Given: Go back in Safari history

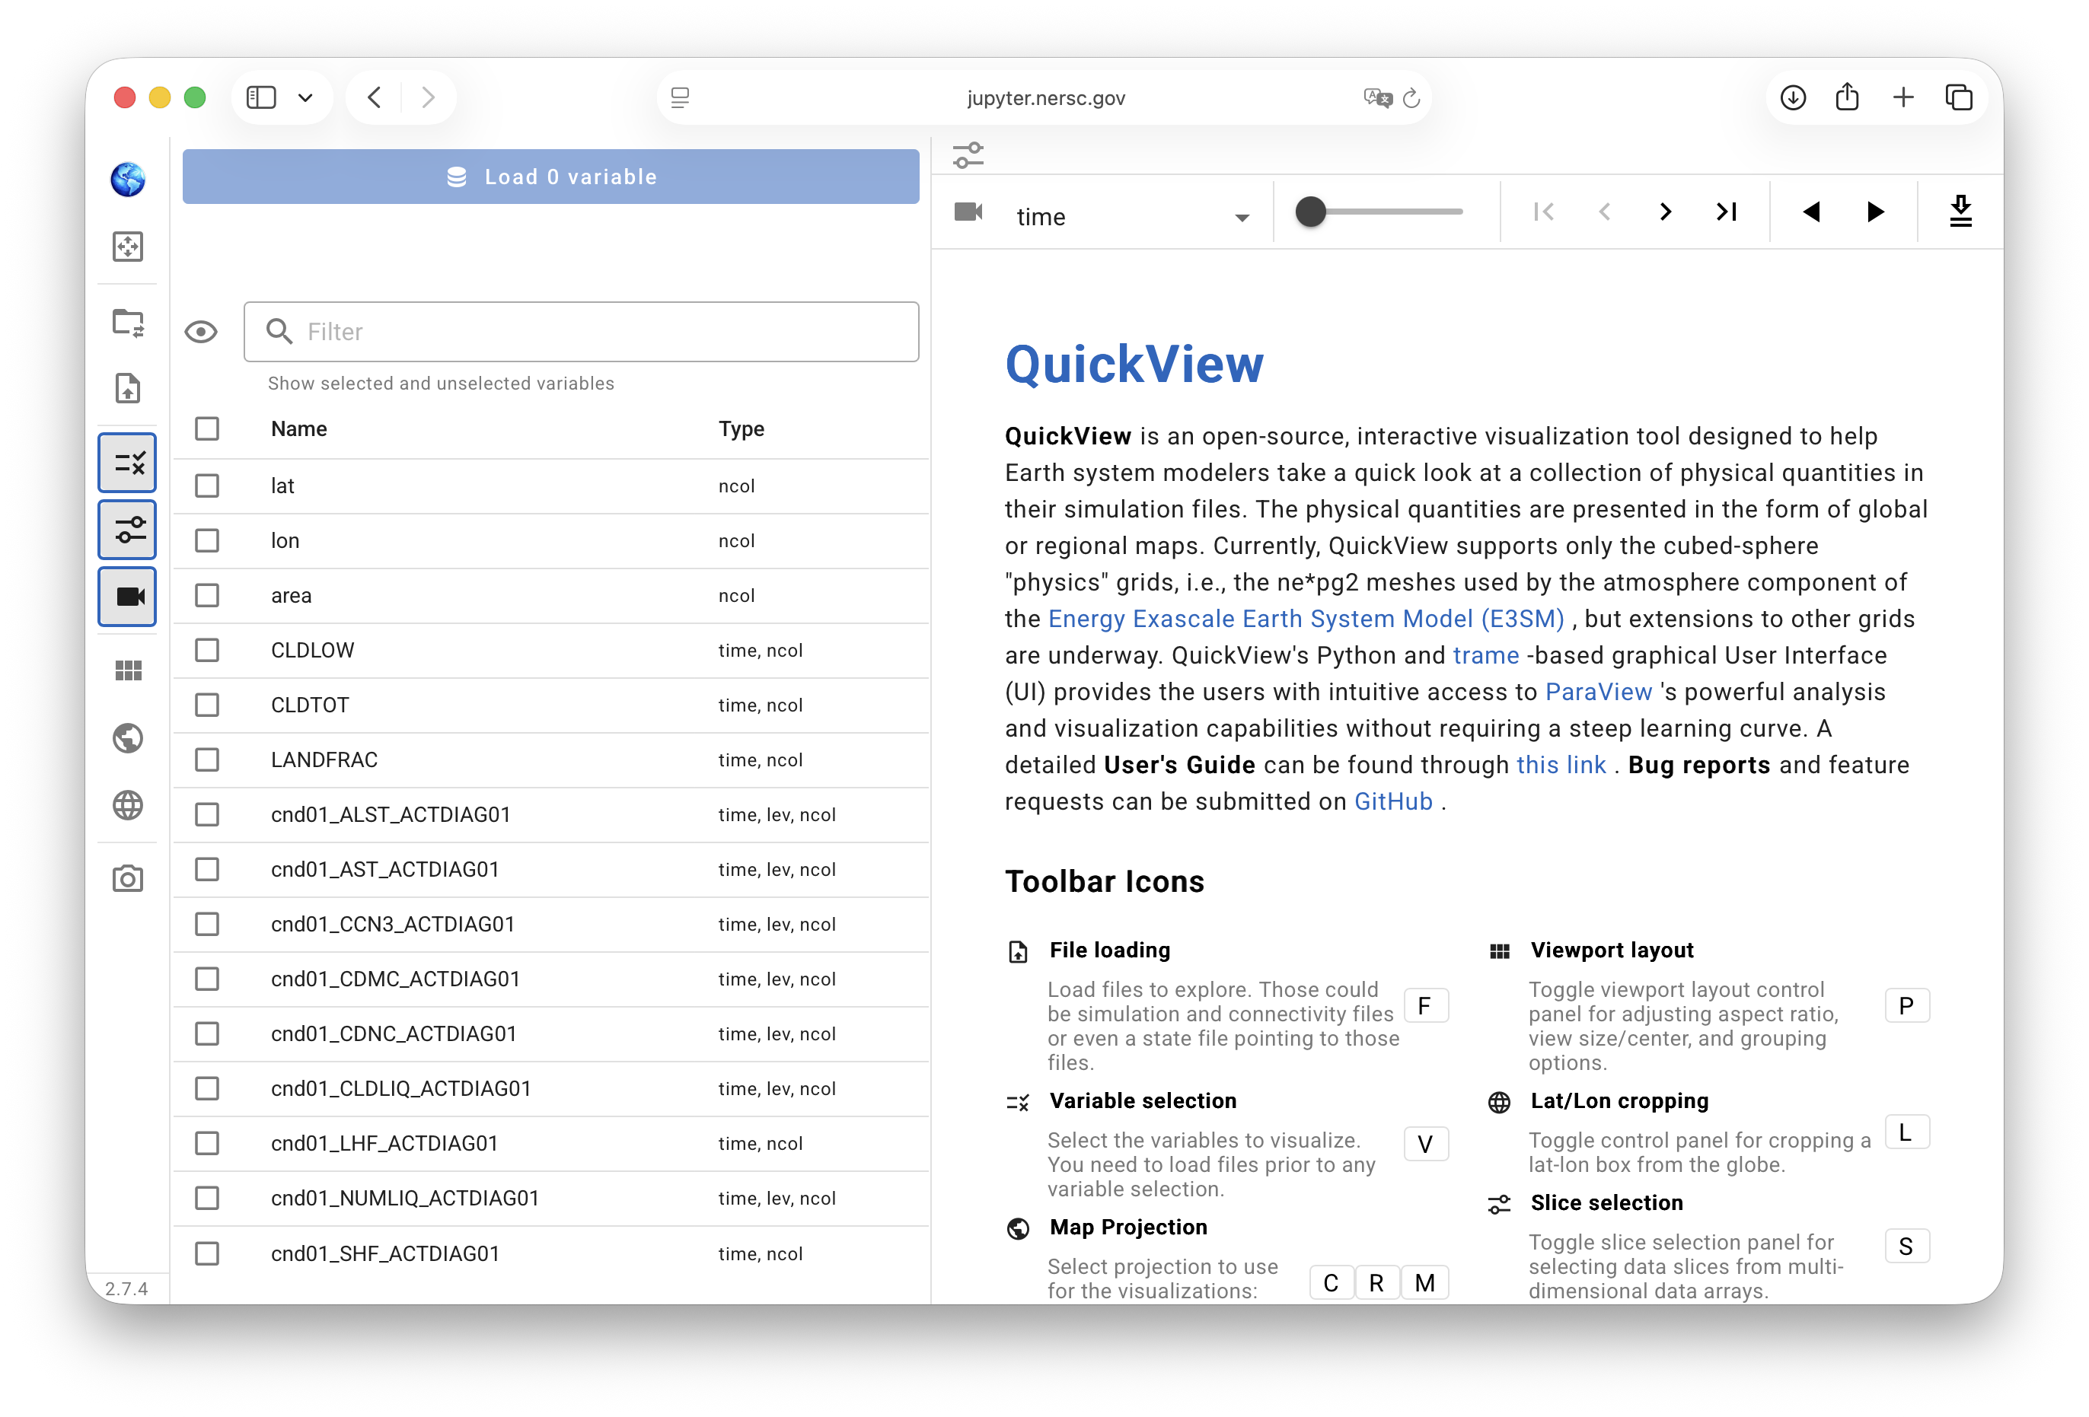Looking at the screenshot, I should (x=375, y=97).
